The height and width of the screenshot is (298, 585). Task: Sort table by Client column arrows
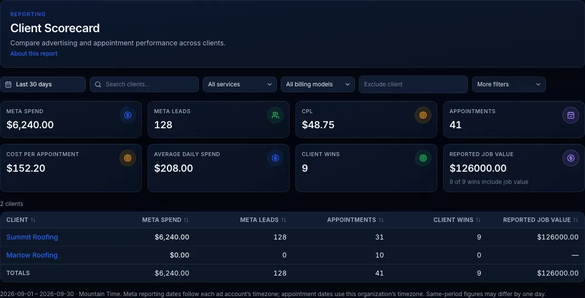(x=33, y=220)
